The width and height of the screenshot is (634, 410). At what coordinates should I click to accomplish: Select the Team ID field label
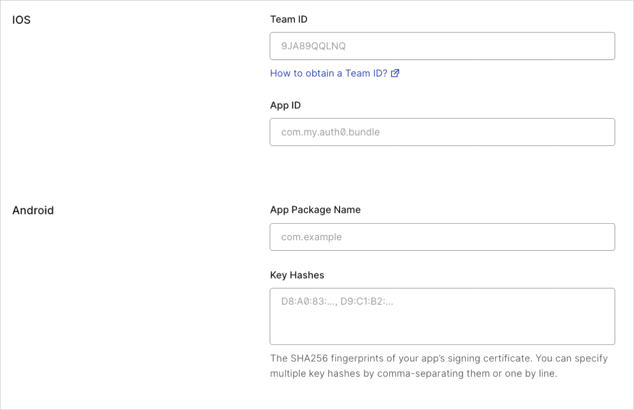pos(288,19)
